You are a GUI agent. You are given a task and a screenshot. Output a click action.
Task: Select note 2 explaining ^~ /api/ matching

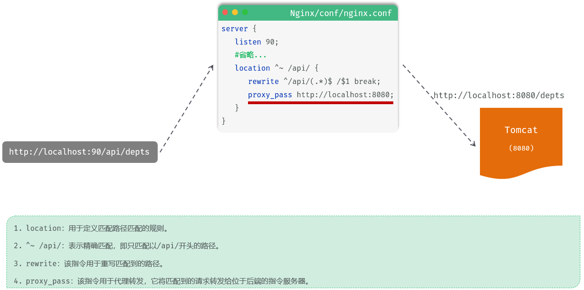(117, 246)
